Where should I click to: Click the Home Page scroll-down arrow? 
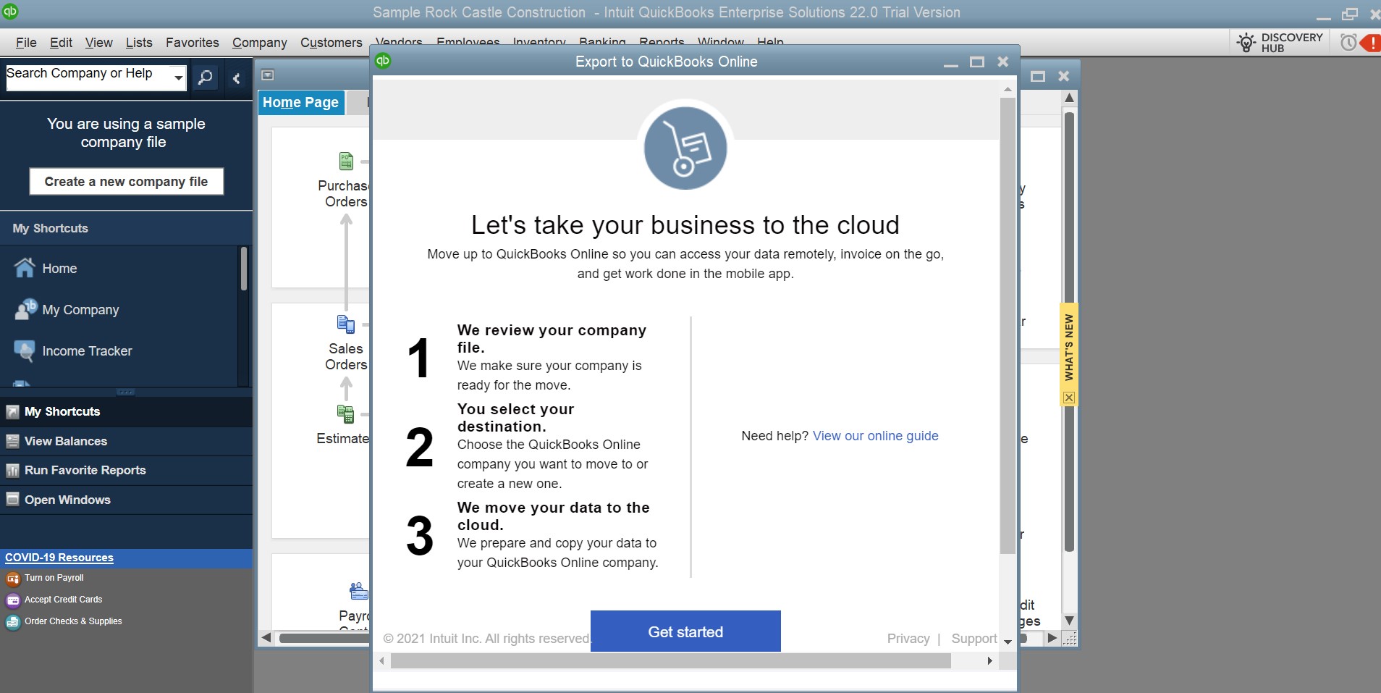(x=1069, y=621)
